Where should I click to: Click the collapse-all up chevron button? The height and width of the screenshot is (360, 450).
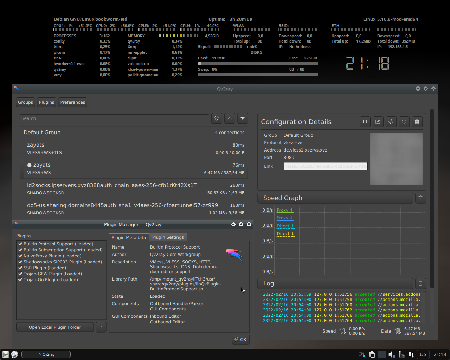(x=230, y=118)
